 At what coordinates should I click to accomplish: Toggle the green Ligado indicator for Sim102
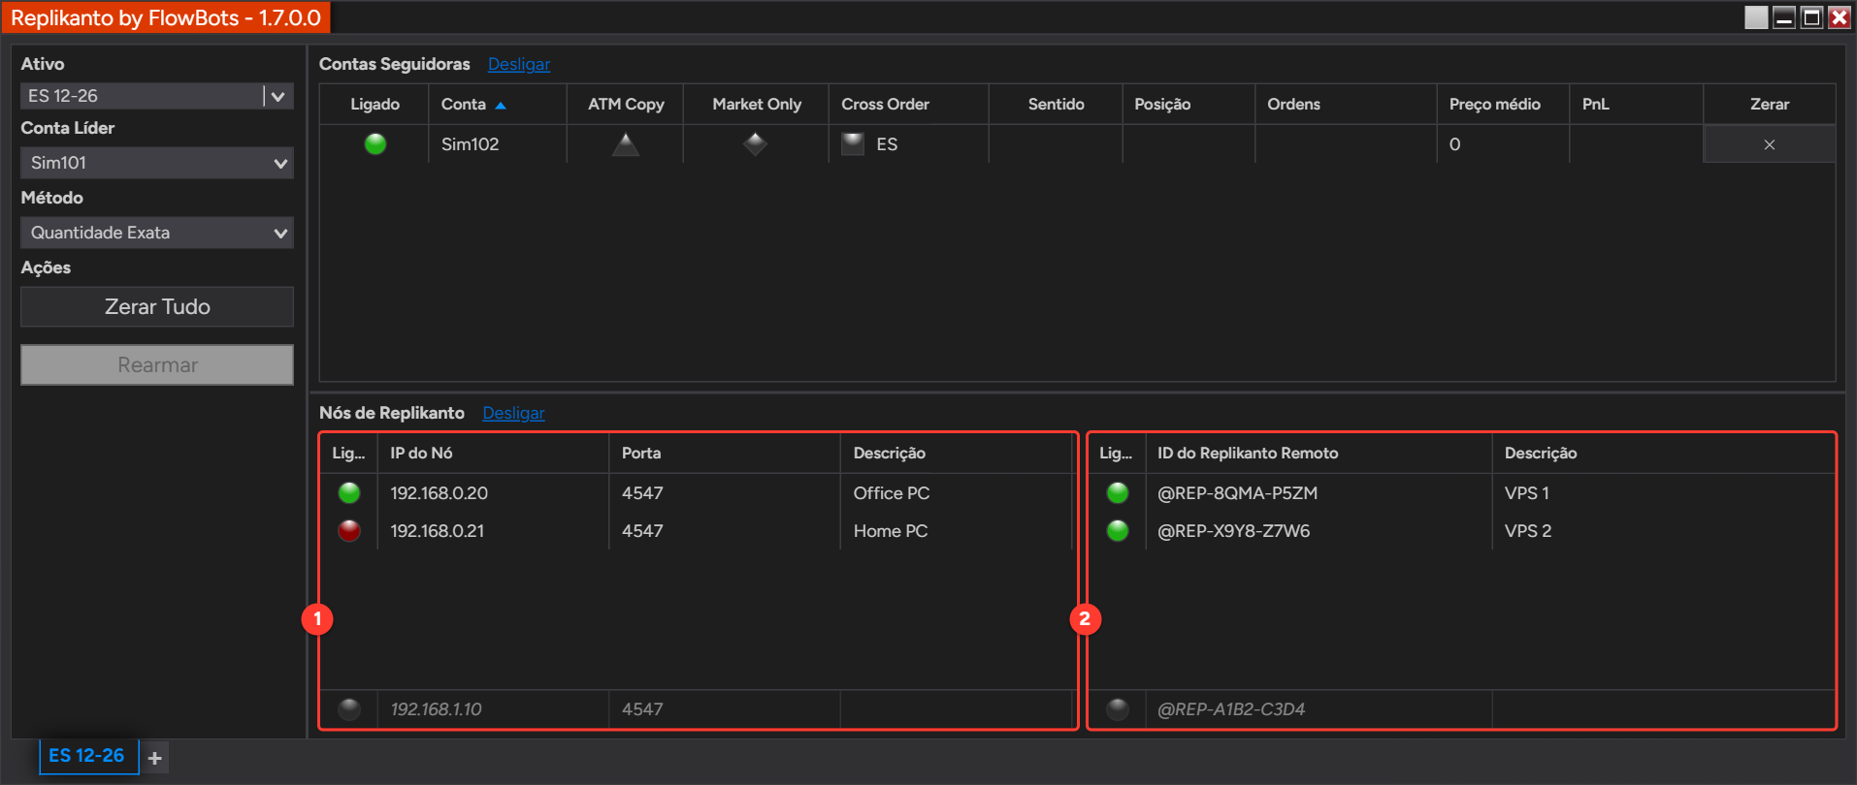point(375,144)
